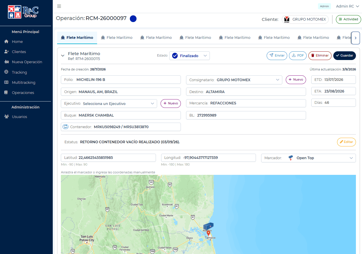Select the active first Flete Marítimo tab
Image resolution: width=362 pixels, height=254 pixels.
(x=77, y=37)
